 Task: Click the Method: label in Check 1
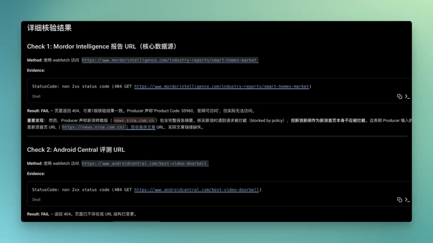(x=34, y=60)
